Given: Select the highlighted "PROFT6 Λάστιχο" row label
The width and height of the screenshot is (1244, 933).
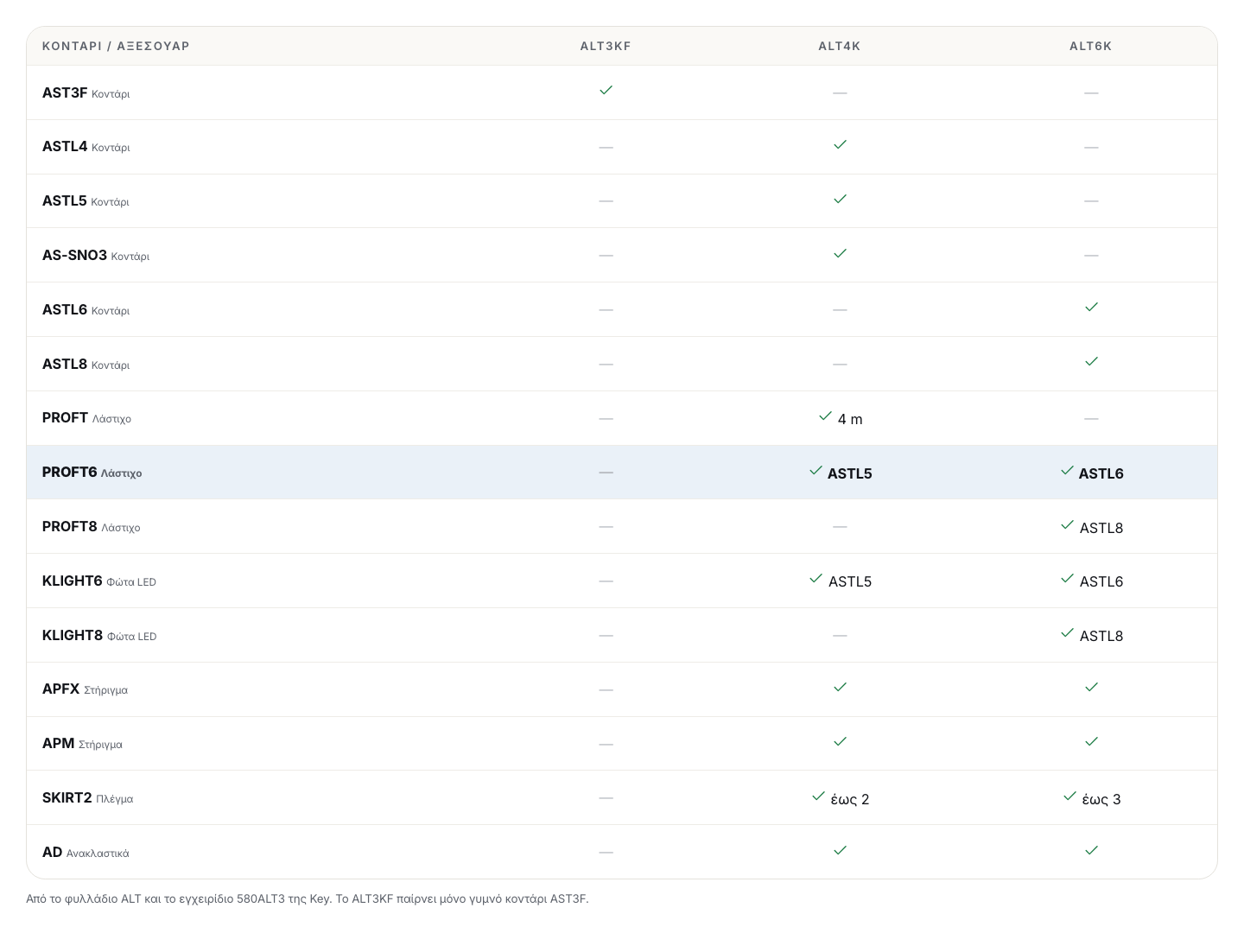Looking at the screenshot, I should pos(92,473).
